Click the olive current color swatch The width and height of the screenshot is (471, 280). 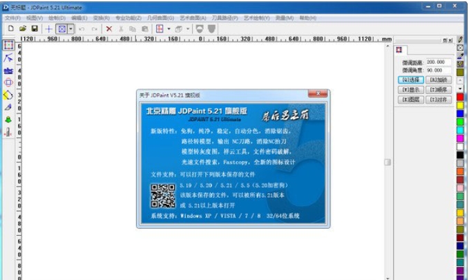point(460,72)
